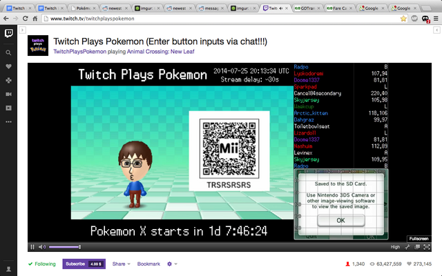The height and width of the screenshot is (276, 442).
Task: Reload the current page
Action: [x=25, y=19]
